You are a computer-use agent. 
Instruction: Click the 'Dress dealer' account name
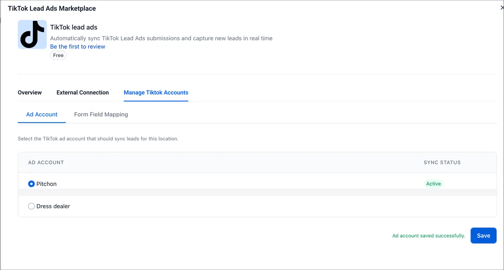click(x=53, y=206)
